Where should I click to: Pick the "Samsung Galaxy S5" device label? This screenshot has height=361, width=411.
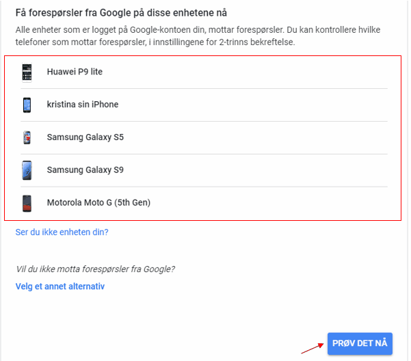coord(85,137)
